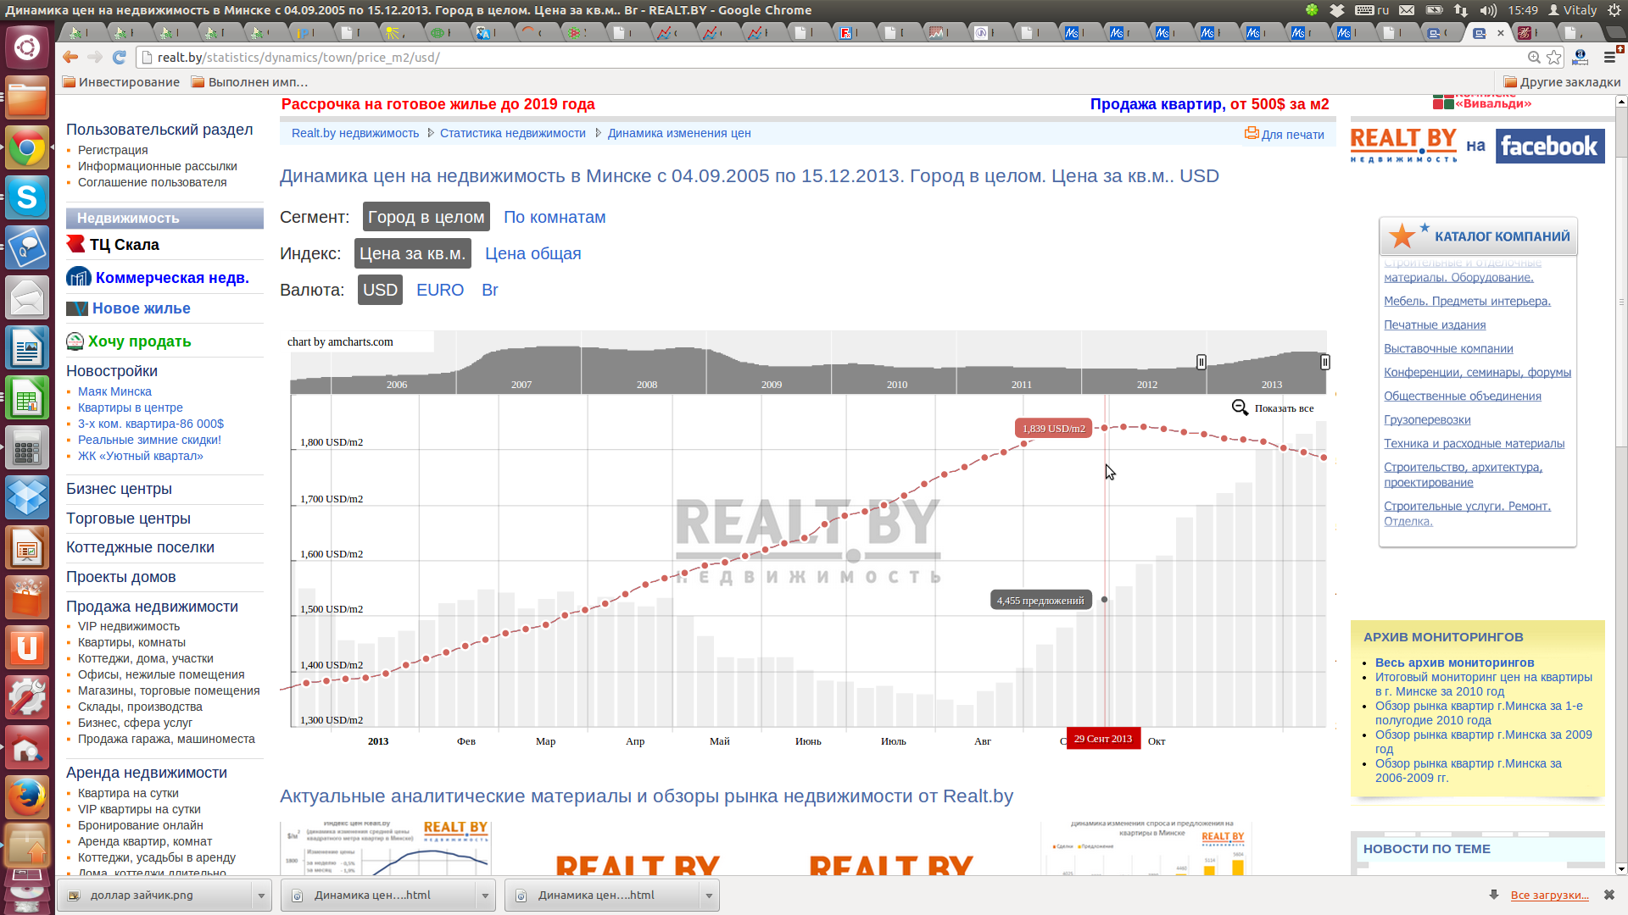
Task: Open Skype from the launcher
Action: click(x=27, y=198)
